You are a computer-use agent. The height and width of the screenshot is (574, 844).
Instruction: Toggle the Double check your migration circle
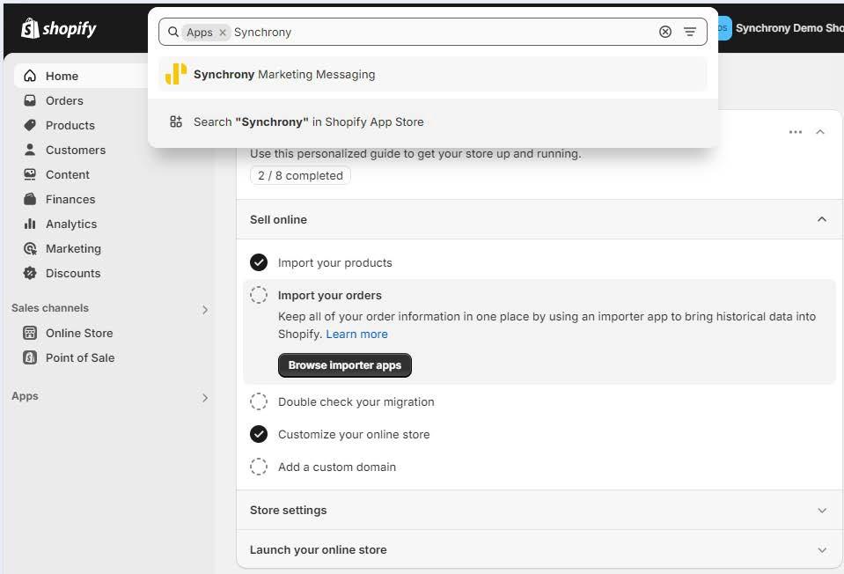(x=259, y=401)
